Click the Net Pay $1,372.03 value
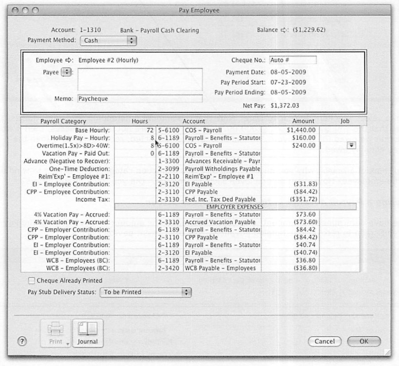 coord(285,106)
